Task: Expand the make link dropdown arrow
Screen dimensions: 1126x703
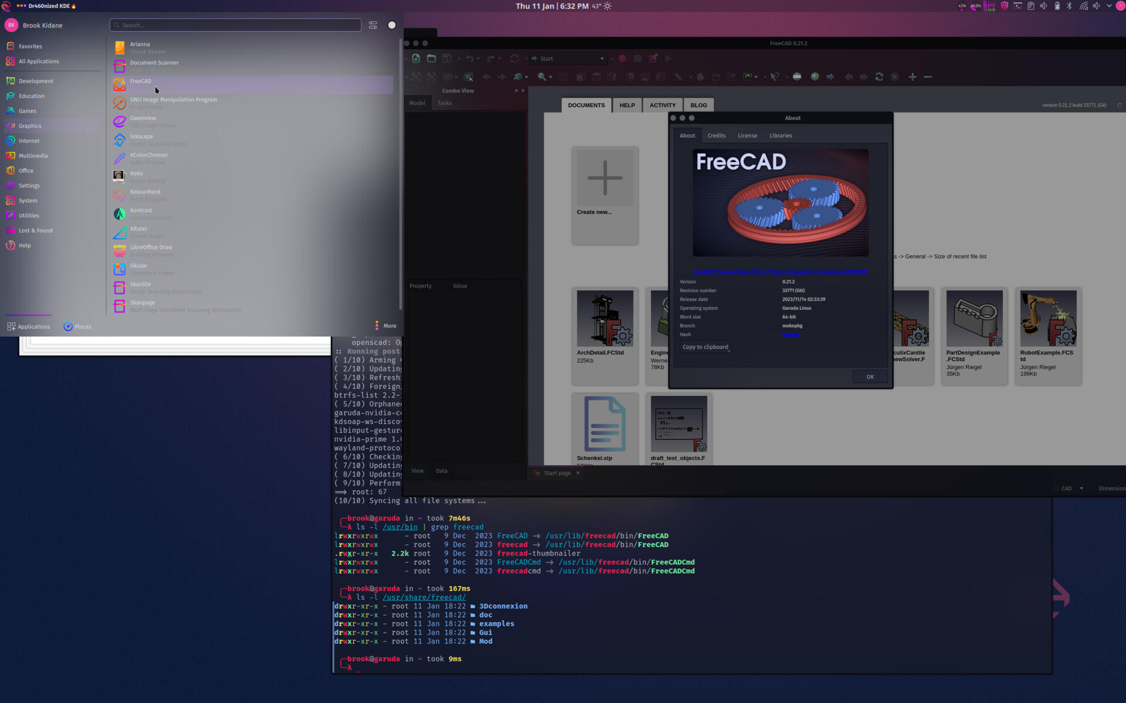Action: pos(756,77)
